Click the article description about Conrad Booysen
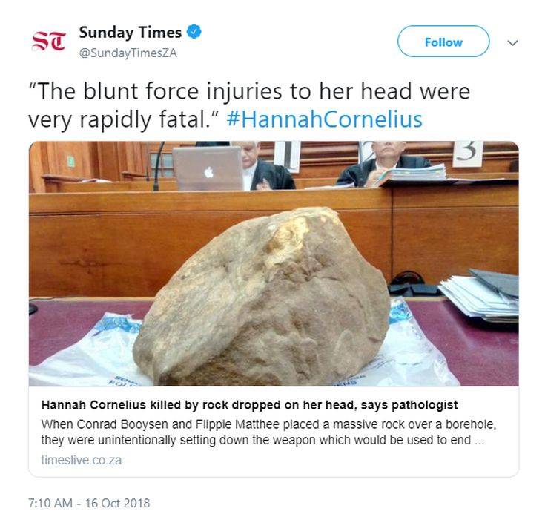 (x=268, y=432)
